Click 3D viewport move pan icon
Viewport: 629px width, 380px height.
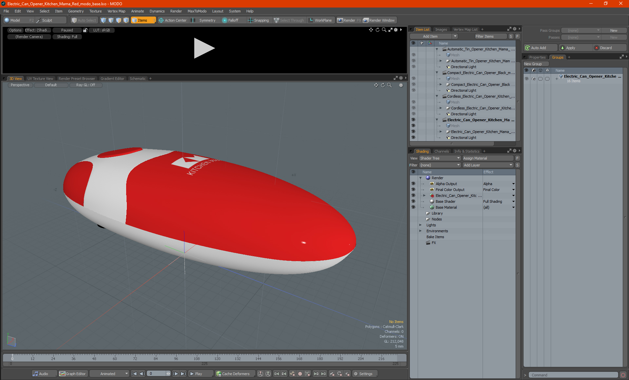coord(376,85)
